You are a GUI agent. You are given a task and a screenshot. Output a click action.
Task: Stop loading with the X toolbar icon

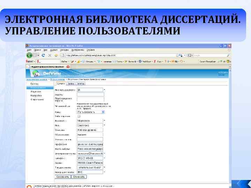tap(50, 55)
